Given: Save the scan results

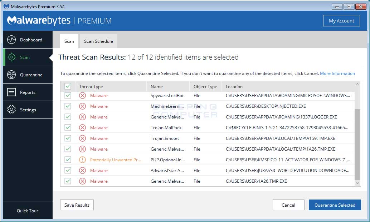Looking at the screenshot, I should pyautogui.click(x=77, y=205).
